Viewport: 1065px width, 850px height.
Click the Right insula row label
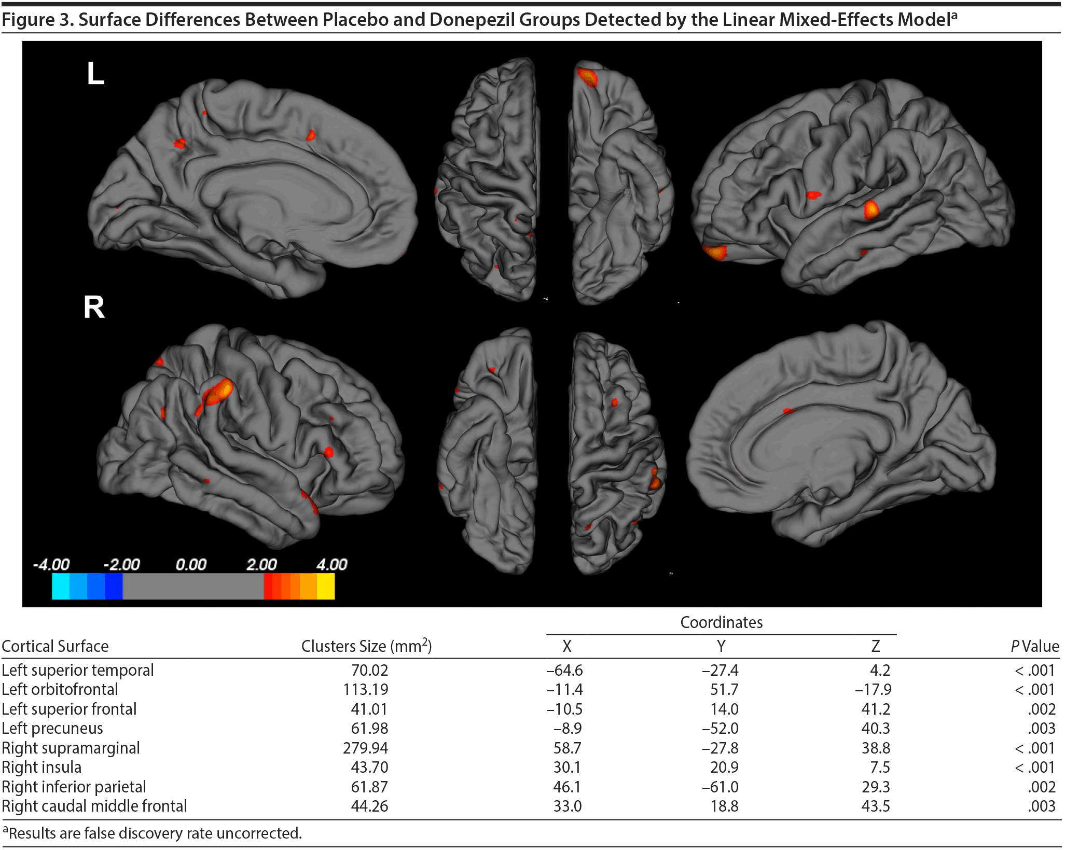pyautogui.click(x=42, y=767)
